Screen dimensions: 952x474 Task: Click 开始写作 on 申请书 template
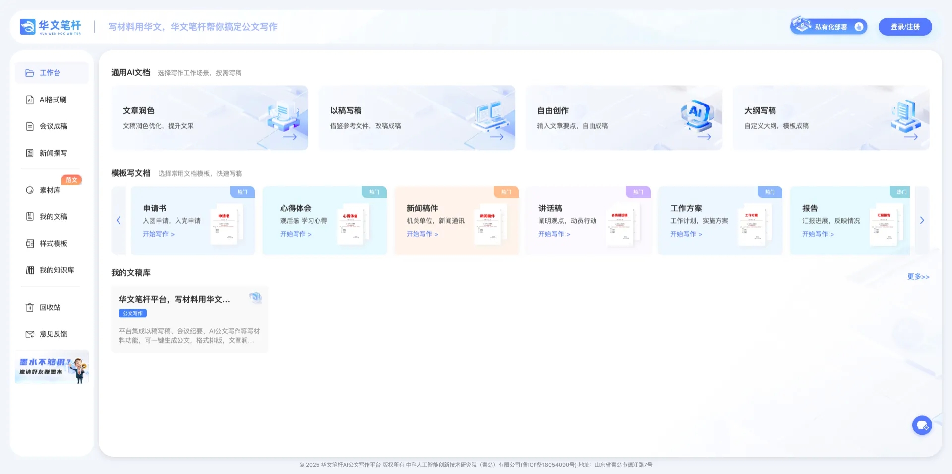click(x=159, y=234)
